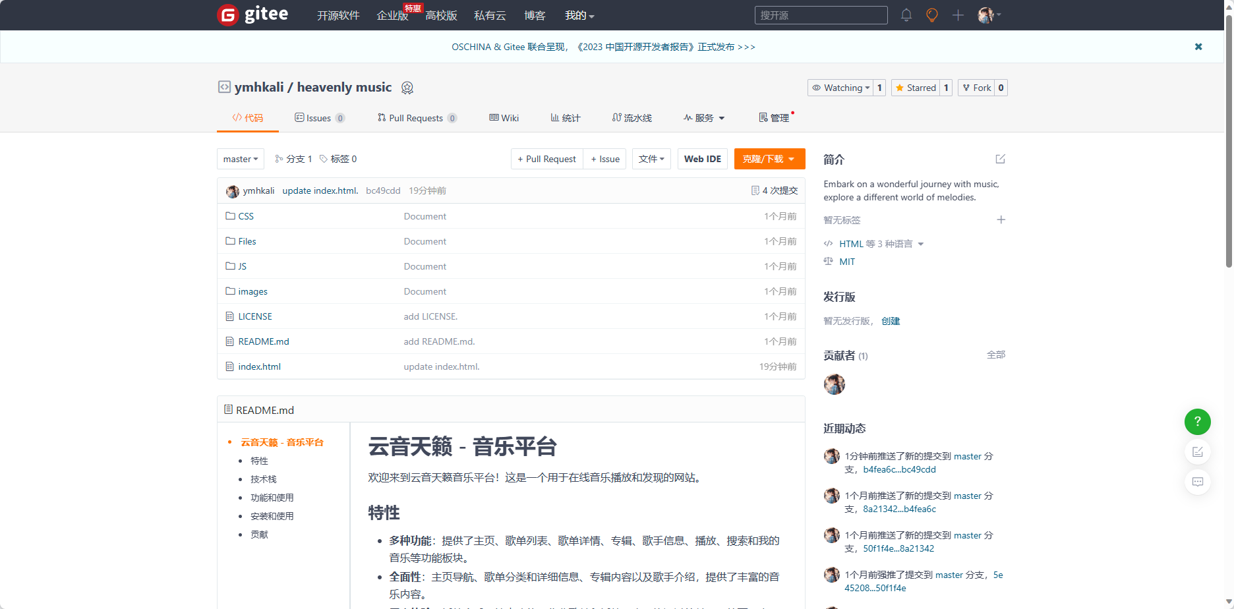Viewport: 1234px width, 609px height.
Task: Click the + Pull Request button
Action: click(546, 159)
